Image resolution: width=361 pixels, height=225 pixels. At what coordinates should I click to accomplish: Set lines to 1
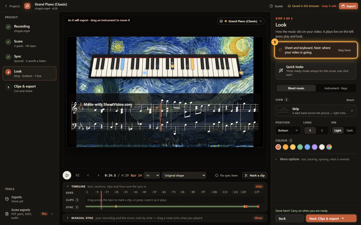[x=310, y=130]
